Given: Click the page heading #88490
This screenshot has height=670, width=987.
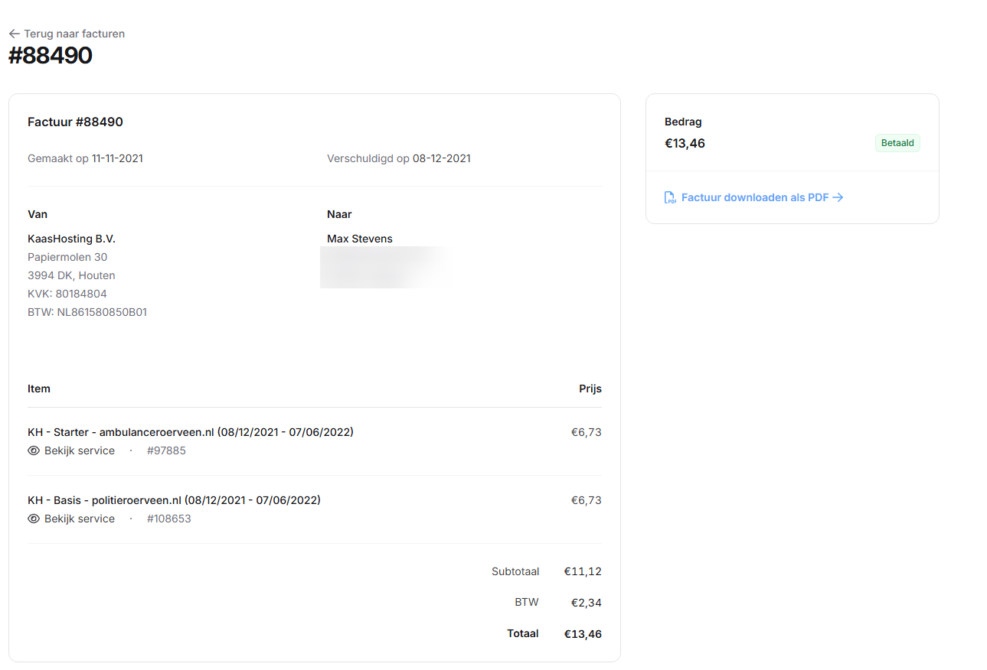Looking at the screenshot, I should pyautogui.click(x=51, y=56).
